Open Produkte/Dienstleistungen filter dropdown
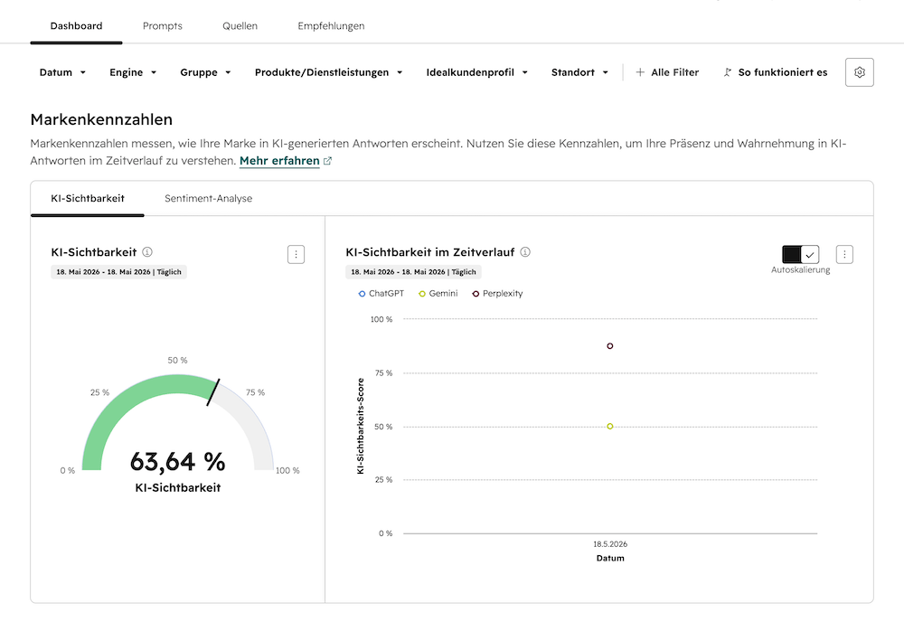This screenshot has height=622, width=904. (329, 72)
